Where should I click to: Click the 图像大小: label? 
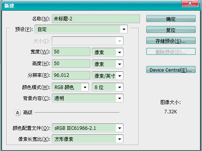(x=171, y=102)
